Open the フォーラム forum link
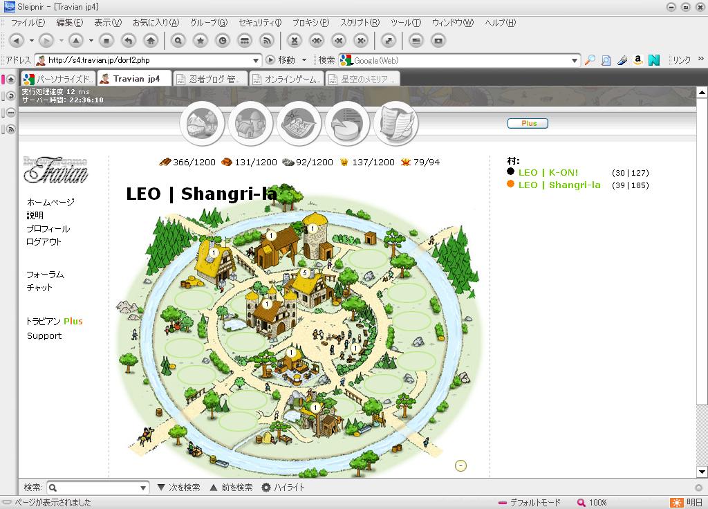Image resolution: width=708 pixels, height=509 pixels. (x=45, y=275)
